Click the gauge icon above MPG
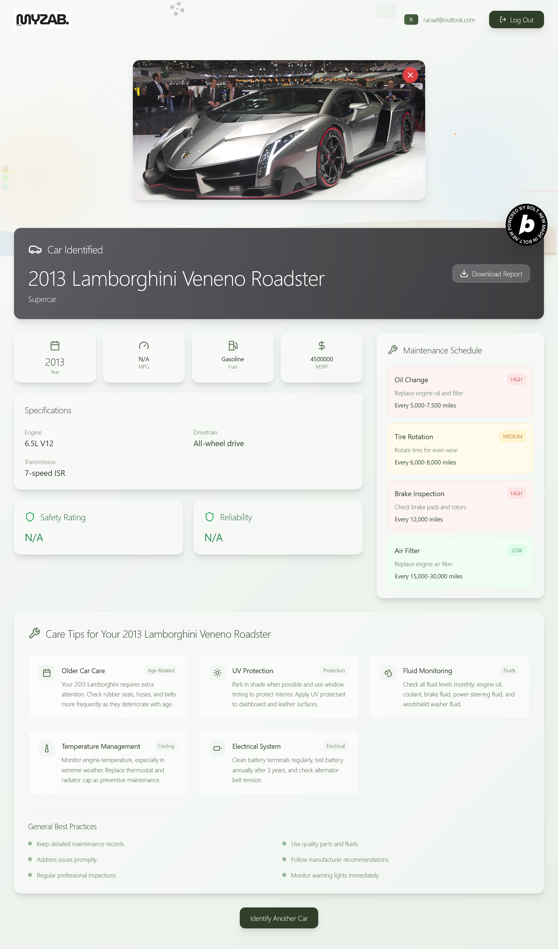The width and height of the screenshot is (558, 949). [x=144, y=345]
